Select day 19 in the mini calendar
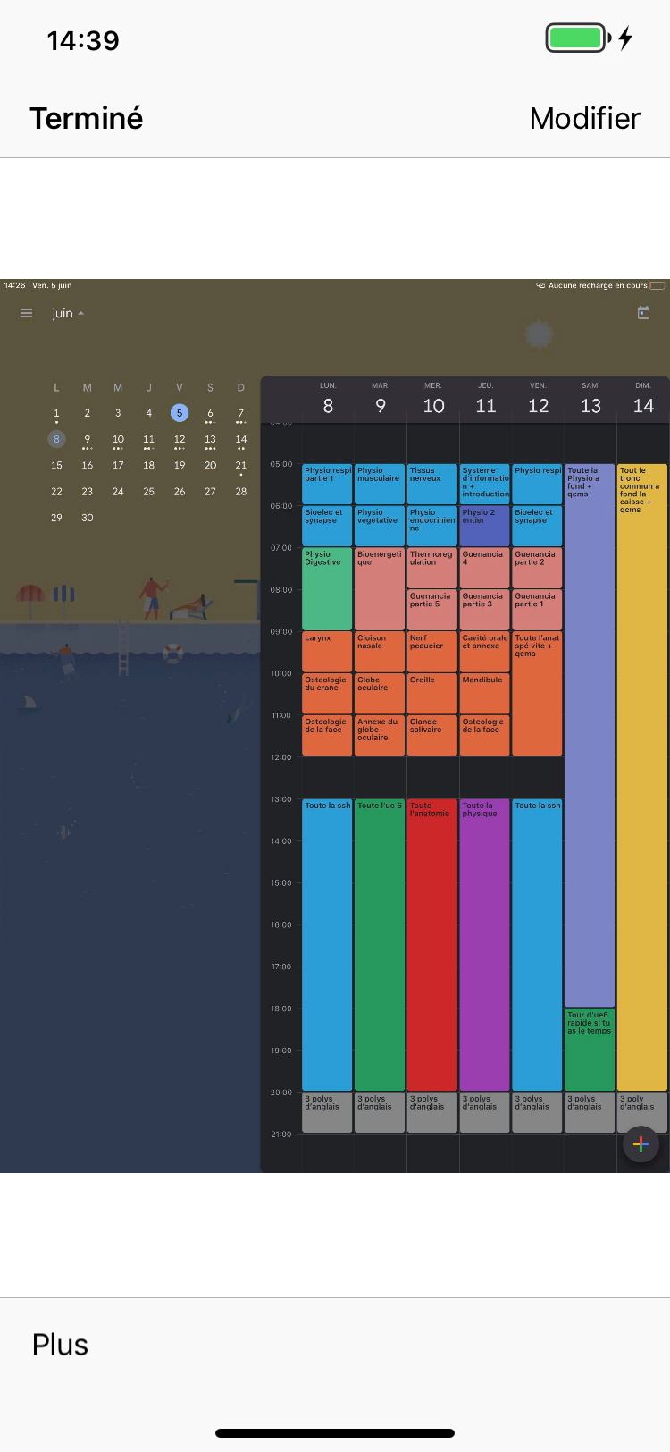 tap(180, 465)
